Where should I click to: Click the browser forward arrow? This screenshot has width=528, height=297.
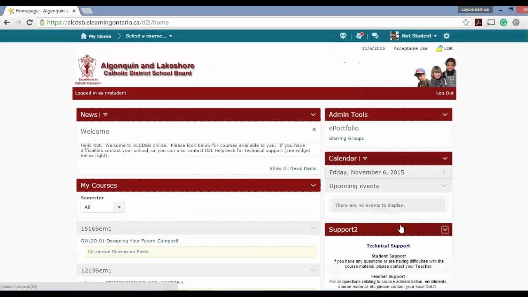(x=18, y=22)
